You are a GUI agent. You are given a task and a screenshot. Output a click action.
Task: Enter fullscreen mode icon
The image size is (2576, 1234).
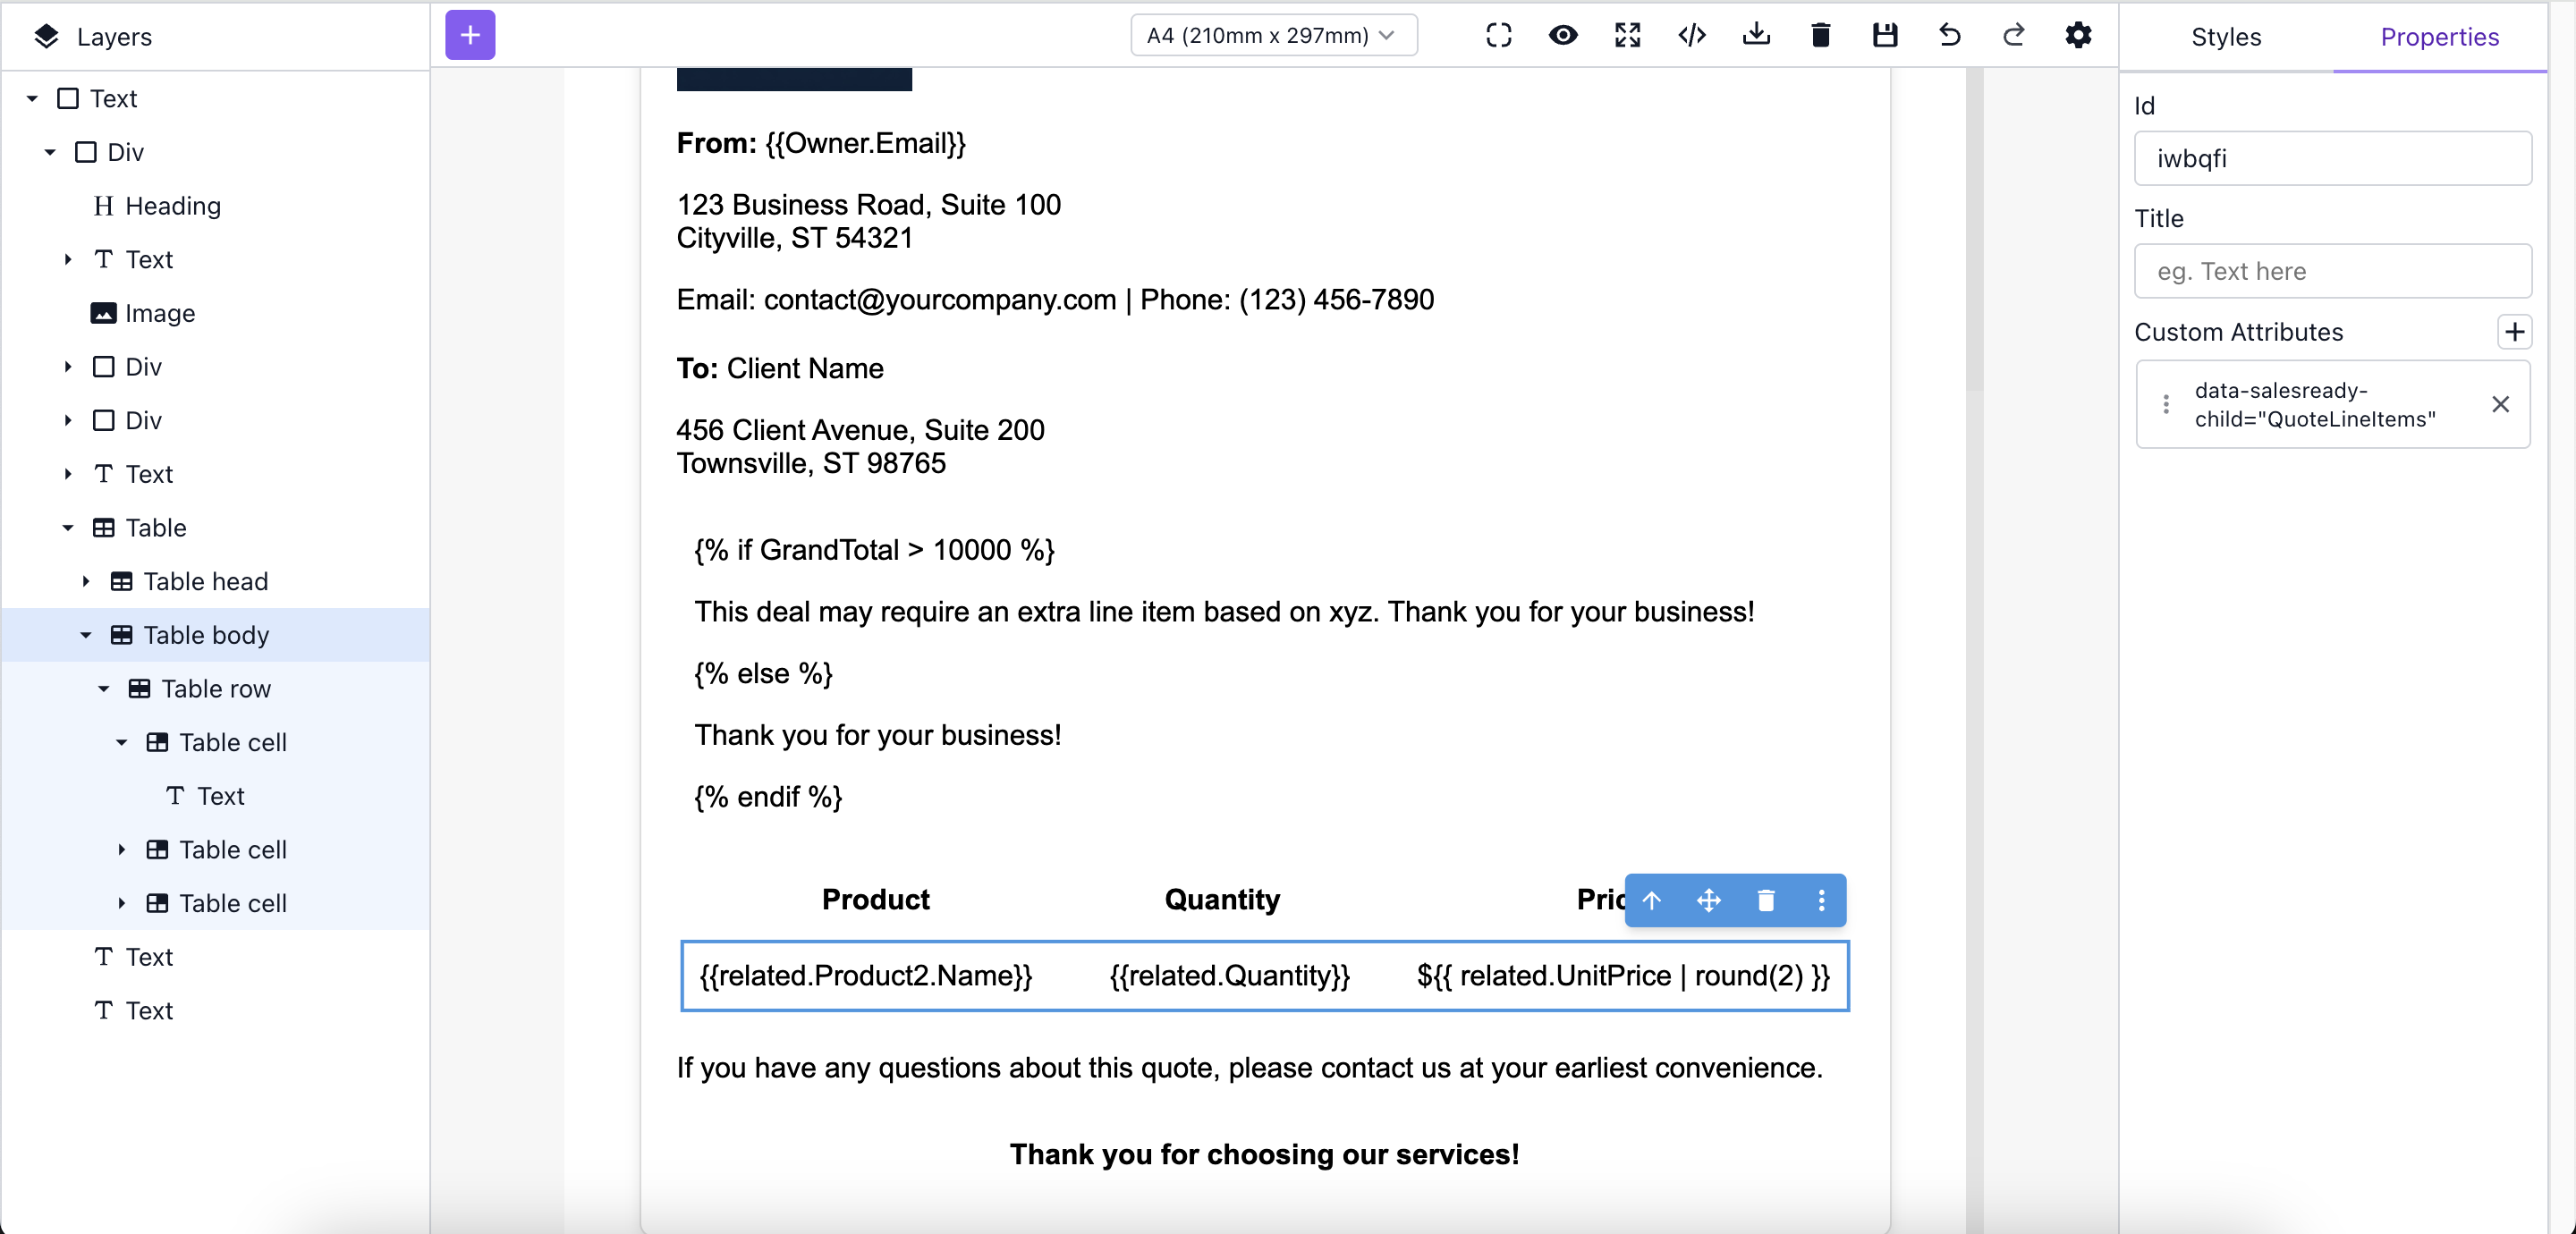pyautogui.click(x=1627, y=36)
